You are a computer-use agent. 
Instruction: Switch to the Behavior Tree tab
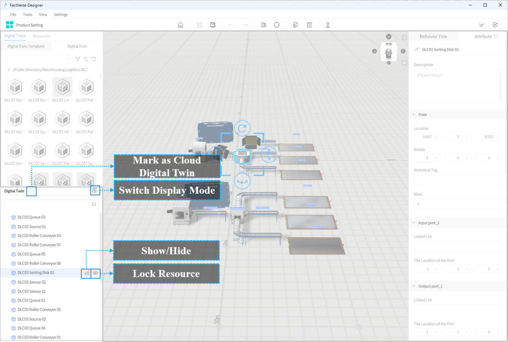coord(433,37)
